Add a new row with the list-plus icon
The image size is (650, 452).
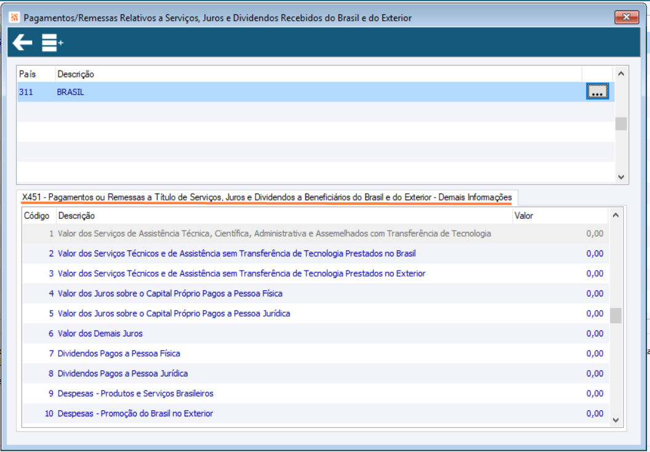pyautogui.click(x=52, y=42)
